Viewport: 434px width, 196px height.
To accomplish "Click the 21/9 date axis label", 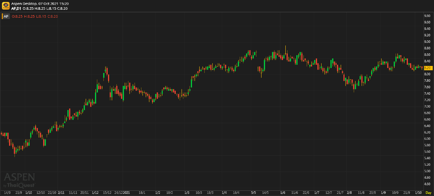I will [x=407, y=193].
